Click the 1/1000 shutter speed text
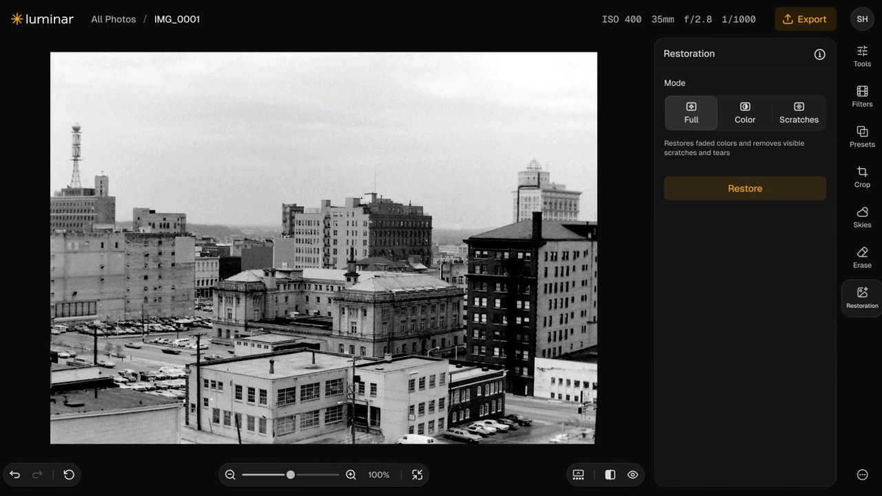The height and width of the screenshot is (496, 882). tap(739, 19)
